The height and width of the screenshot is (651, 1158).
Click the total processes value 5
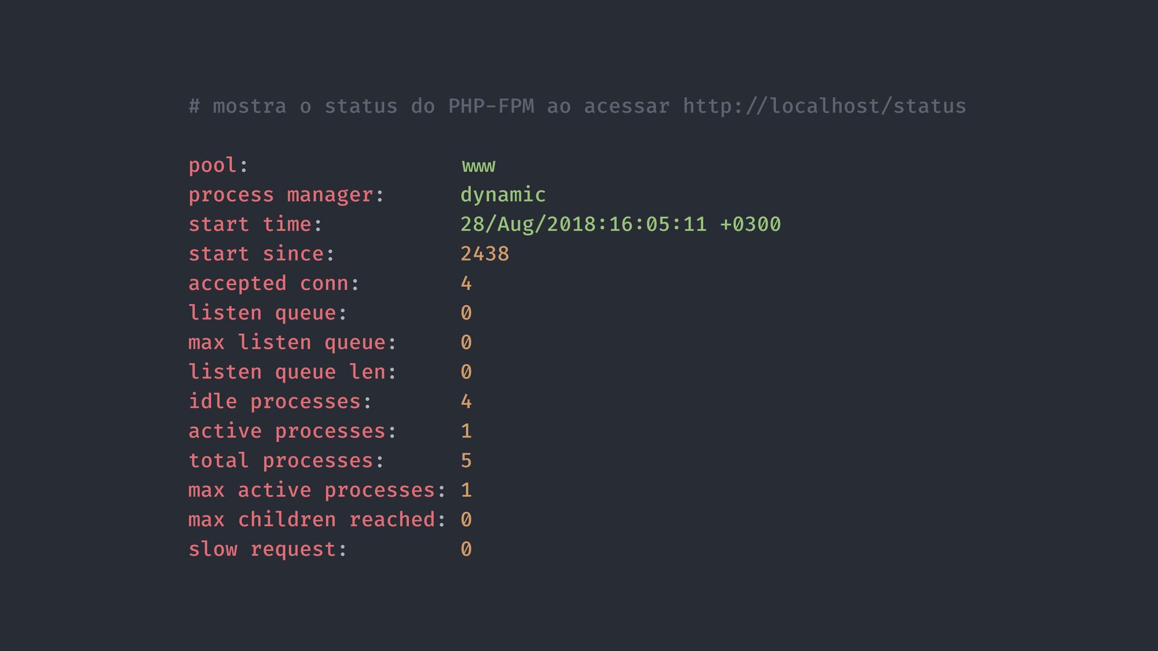coord(466,461)
